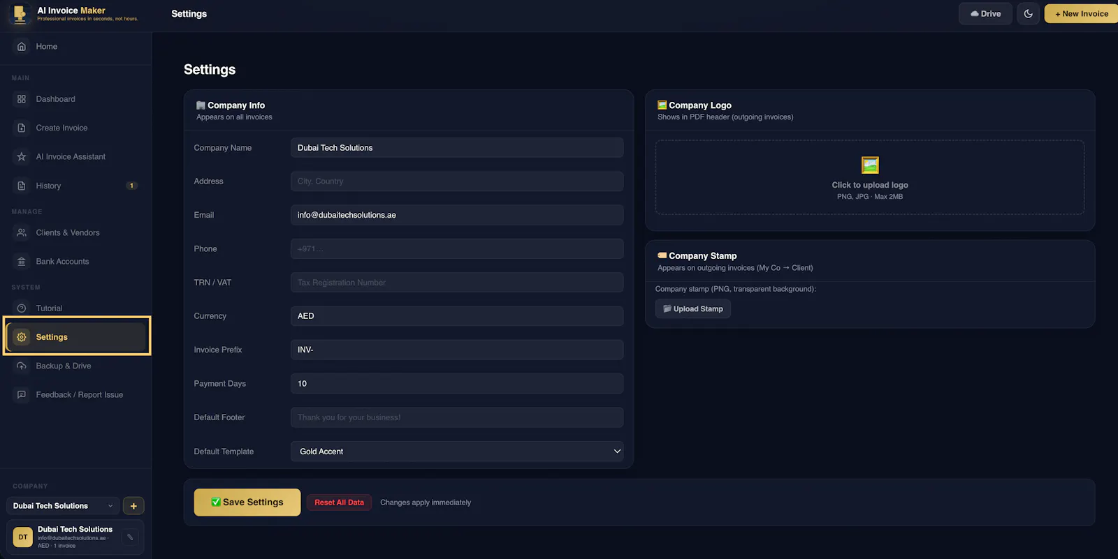
Task: Click the Currency field showing AED
Action: 457,316
